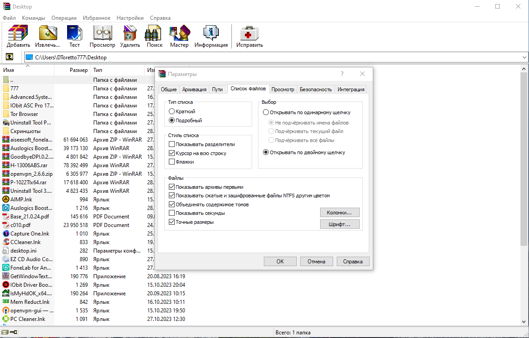Click the Колонки... button
The image size is (529, 338).
[340, 213]
